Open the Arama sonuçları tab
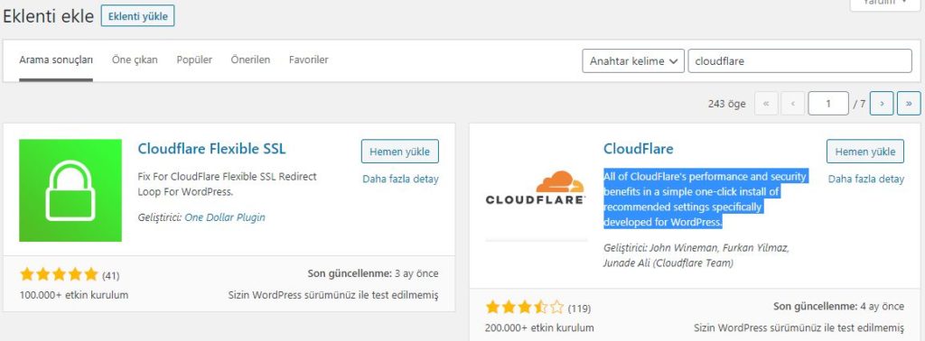This screenshot has height=341, width=925. point(56,60)
